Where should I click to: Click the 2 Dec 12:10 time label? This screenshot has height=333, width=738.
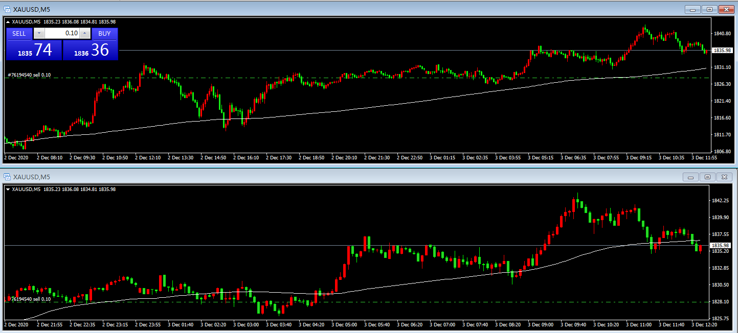click(148, 158)
